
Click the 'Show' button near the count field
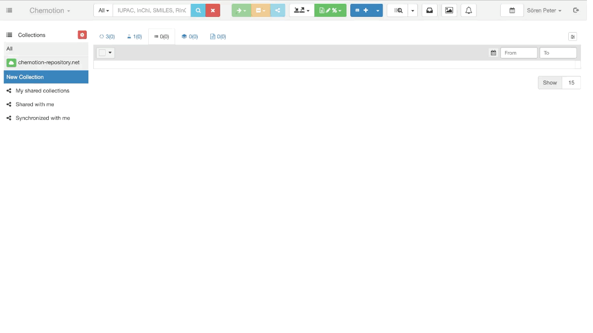point(550,83)
